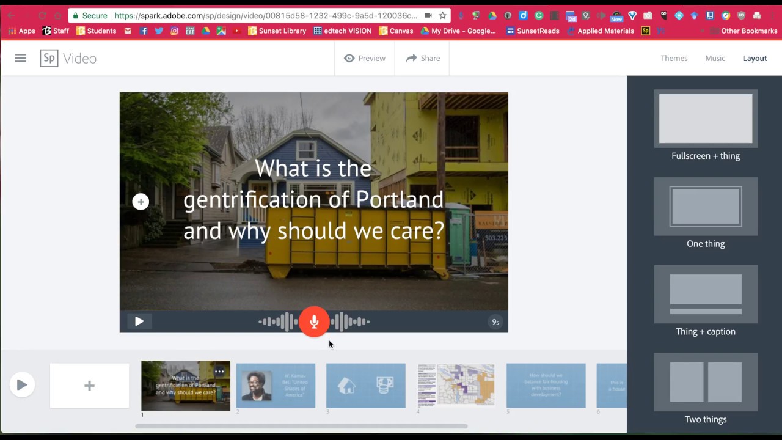Record narration with the red microphone button
The image size is (782, 440).
(x=314, y=321)
